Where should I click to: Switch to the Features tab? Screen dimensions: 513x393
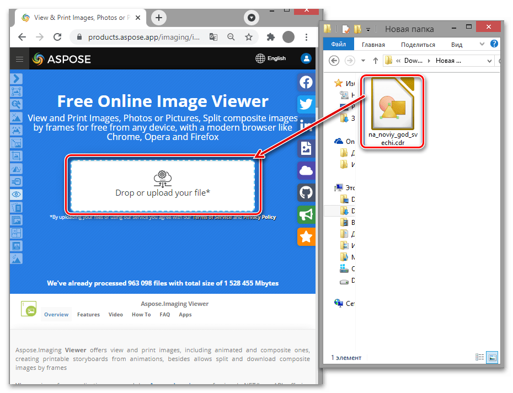point(88,315)
